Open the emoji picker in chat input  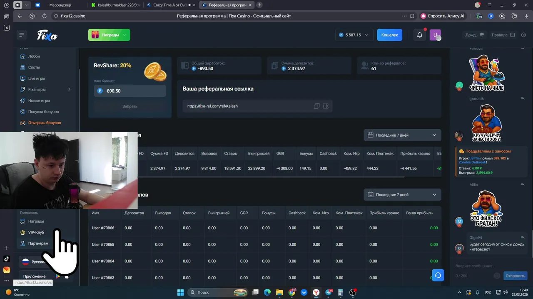(497, 276)
